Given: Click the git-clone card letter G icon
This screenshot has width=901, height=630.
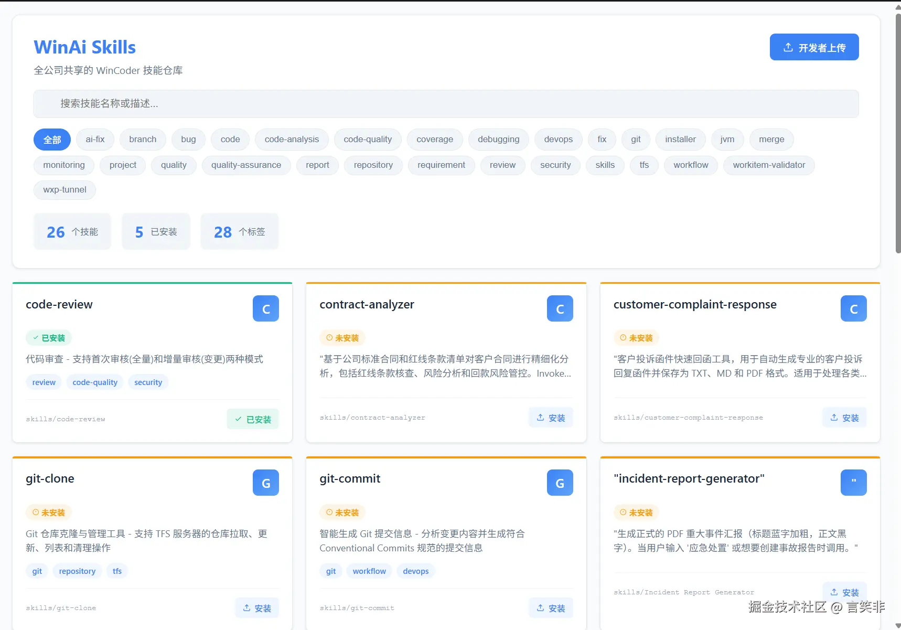Looking at the screenshot, I should [x=266, y=483].
